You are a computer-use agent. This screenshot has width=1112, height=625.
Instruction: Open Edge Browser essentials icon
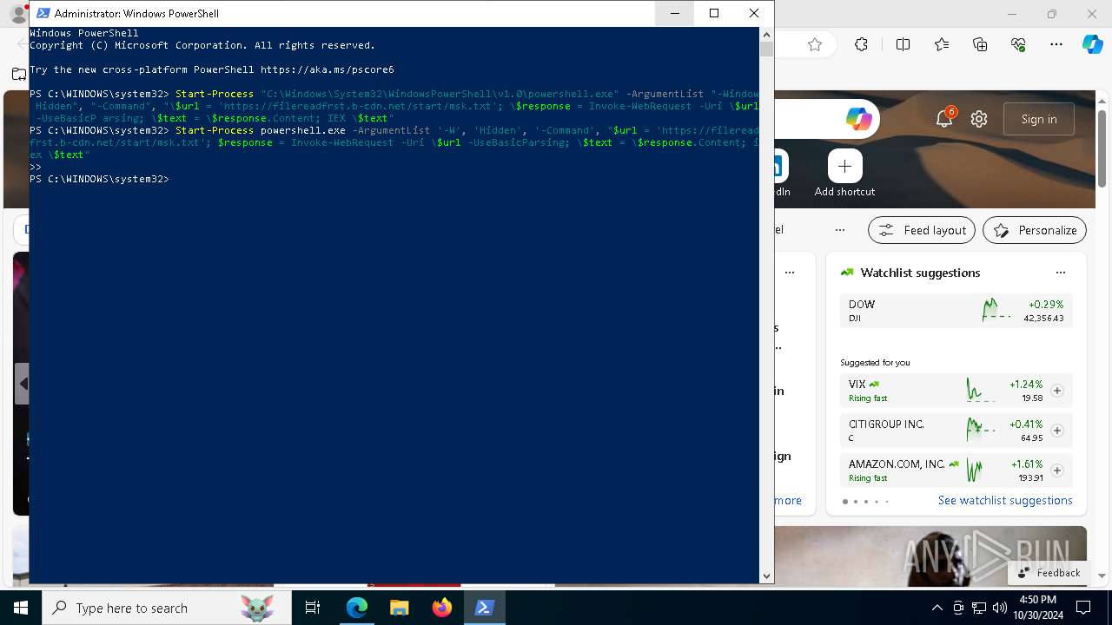click(1018, 44)
